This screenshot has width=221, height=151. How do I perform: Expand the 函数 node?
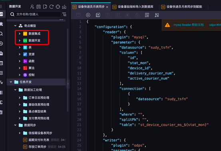pyautogui.click(x=20, y=61)
